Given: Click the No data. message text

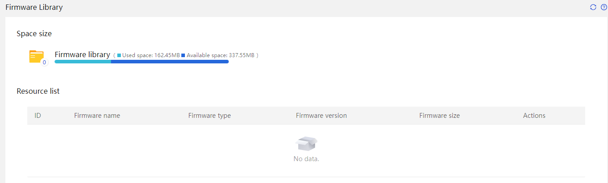Looking at the screenshot, I should tap(307, 159).
